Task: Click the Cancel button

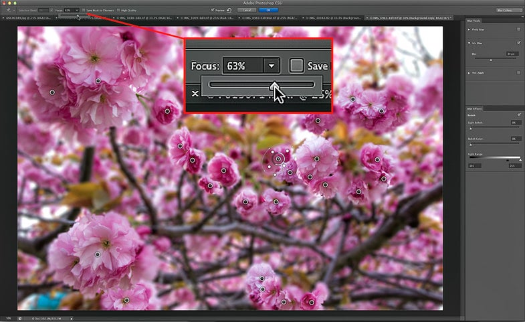Action: 247,10
